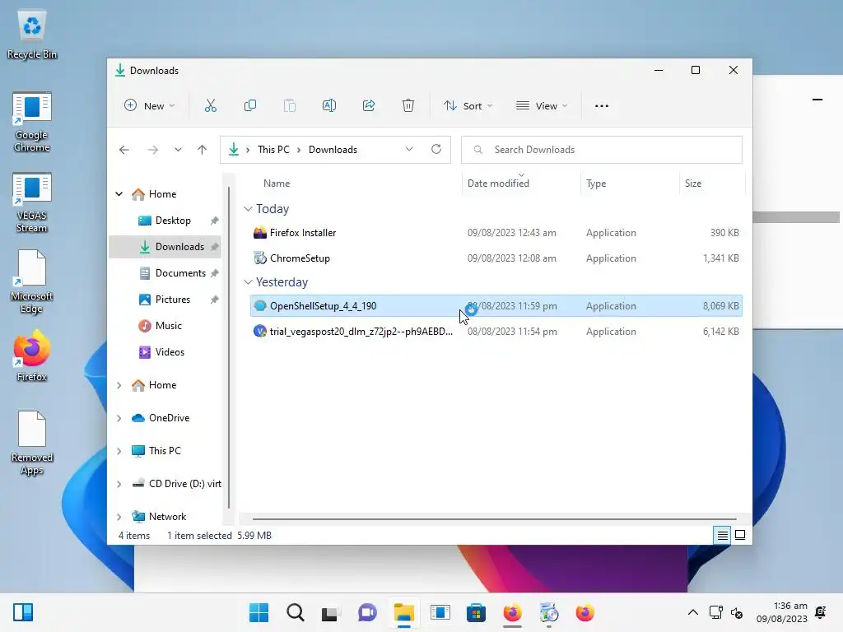Click the Copy icon in toolbar

[x=250, y=106]
